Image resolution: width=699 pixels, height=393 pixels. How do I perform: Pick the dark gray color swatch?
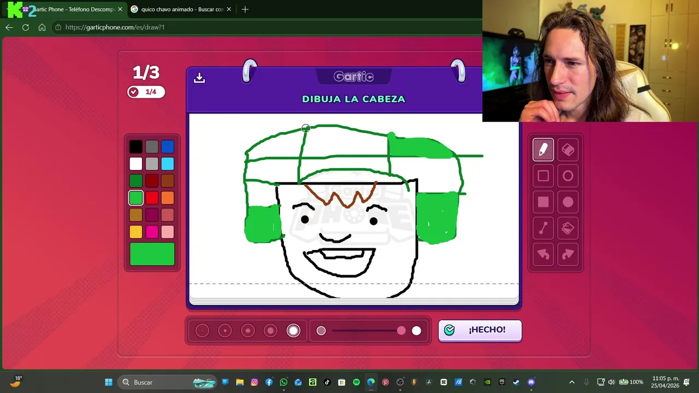pos(152,146)
